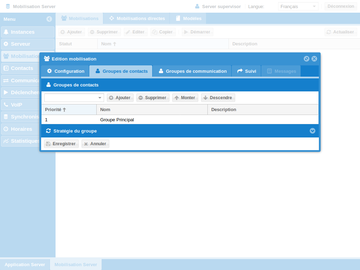Click Descendre to move group down
The height and width of the screenshot is (270, 360).
click(x=218, y=98)
